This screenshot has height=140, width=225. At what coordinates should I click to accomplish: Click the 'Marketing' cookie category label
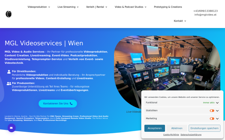click(151, 118)
